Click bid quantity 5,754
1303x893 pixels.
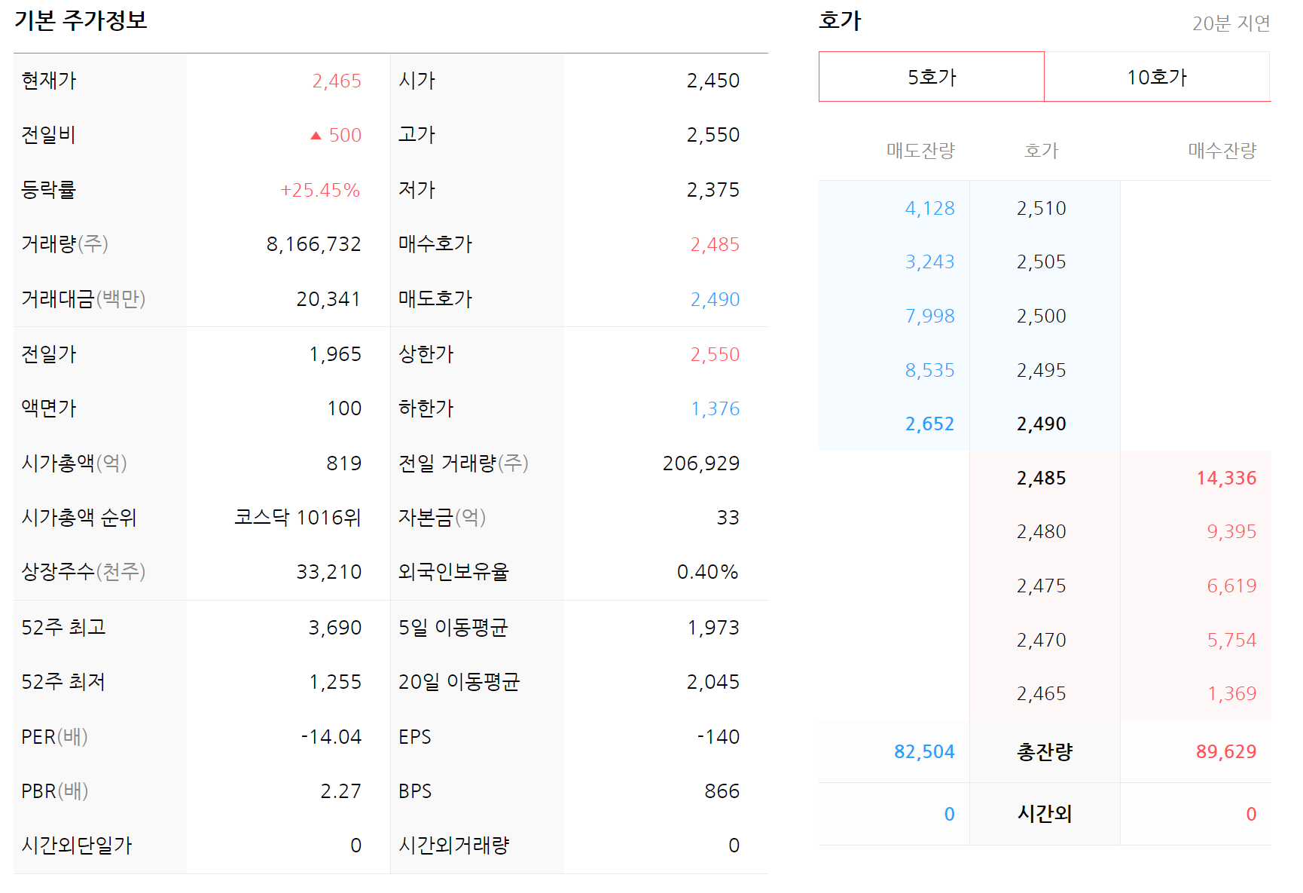point(1231,641)
